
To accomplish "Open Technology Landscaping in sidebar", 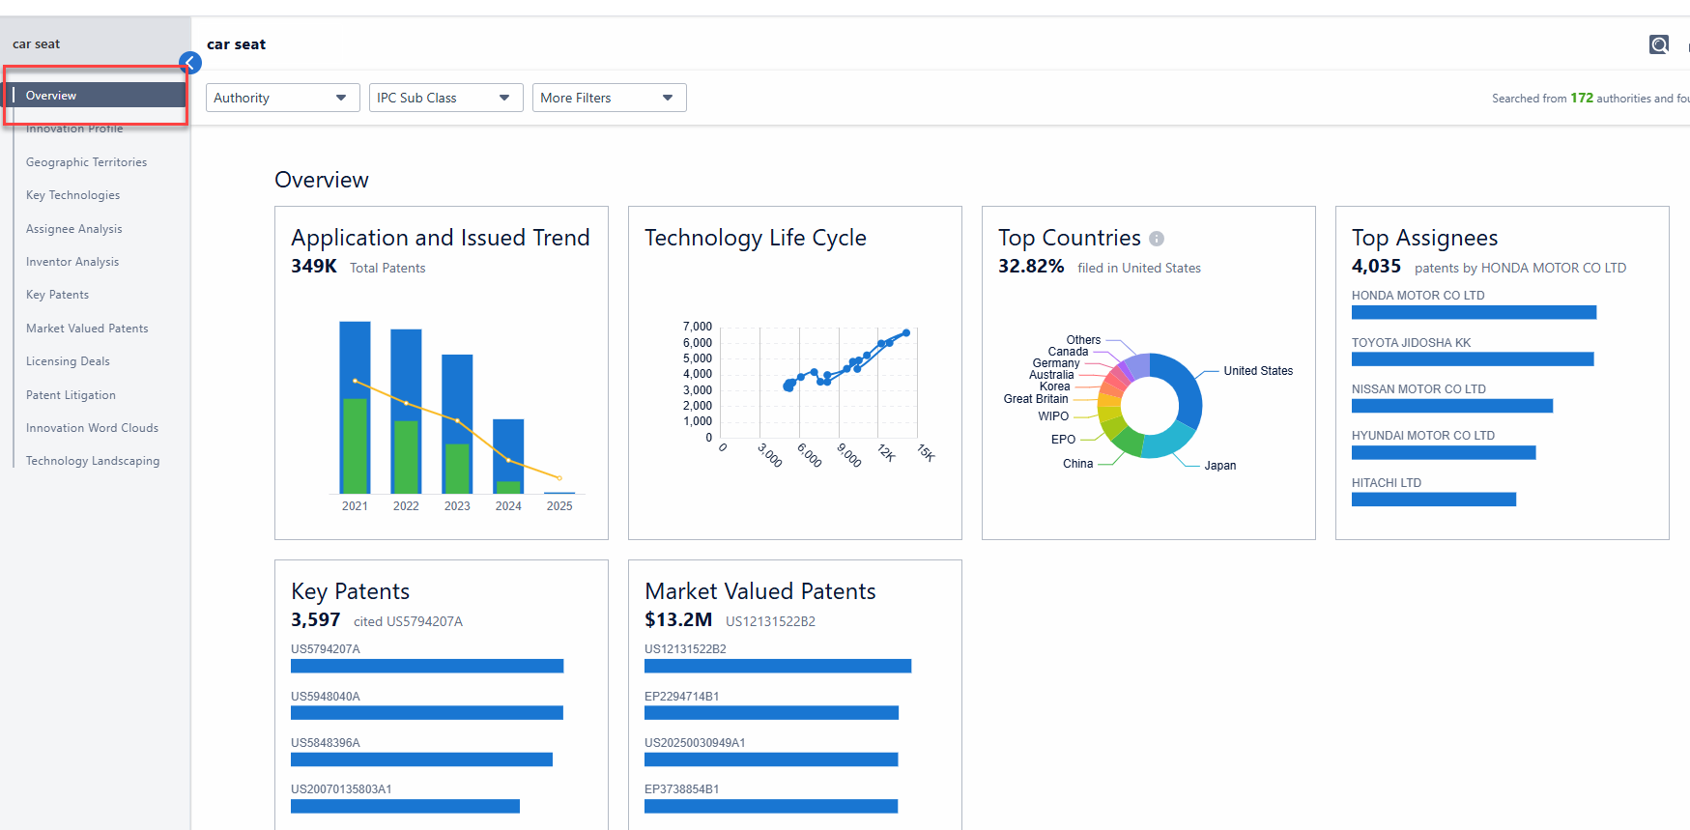I will click(93, 461).
